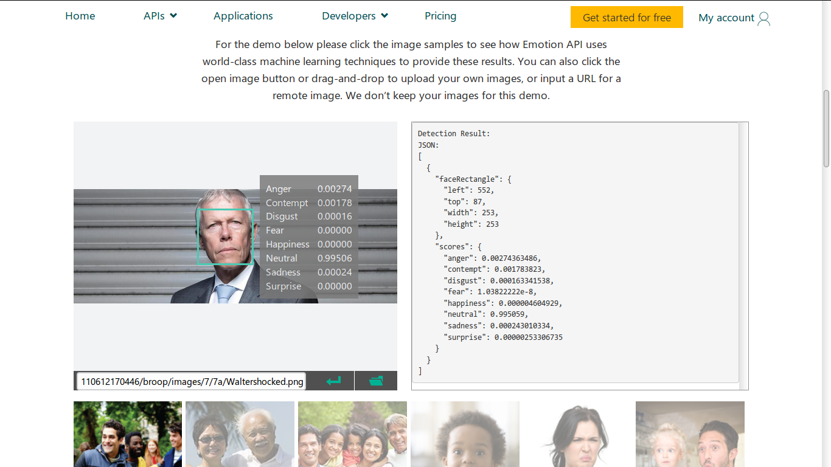Select the surprised man with baby sample
This screenshot has height=467, width=831.
click(690, 434)
